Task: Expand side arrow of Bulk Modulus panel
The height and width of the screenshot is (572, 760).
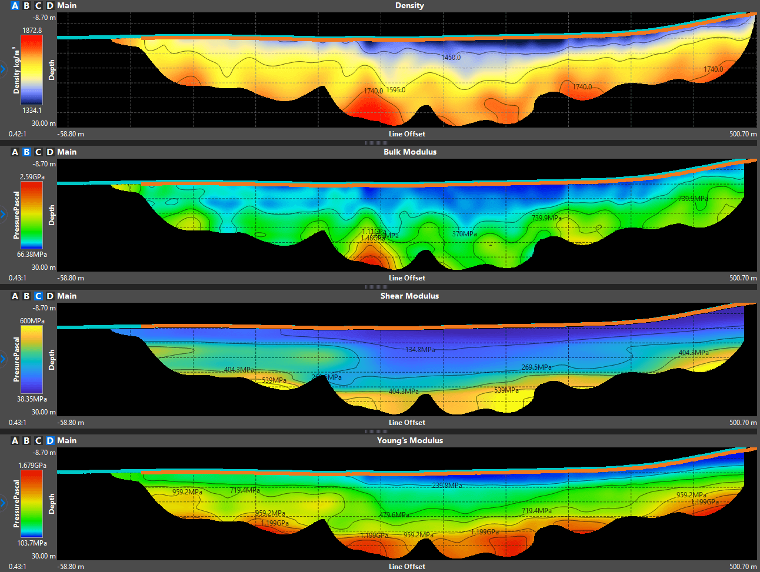Action: (x=3, y=214)
